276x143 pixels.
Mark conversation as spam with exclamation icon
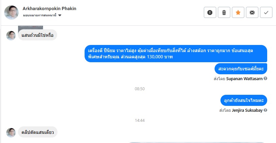(x=210, y=13)
